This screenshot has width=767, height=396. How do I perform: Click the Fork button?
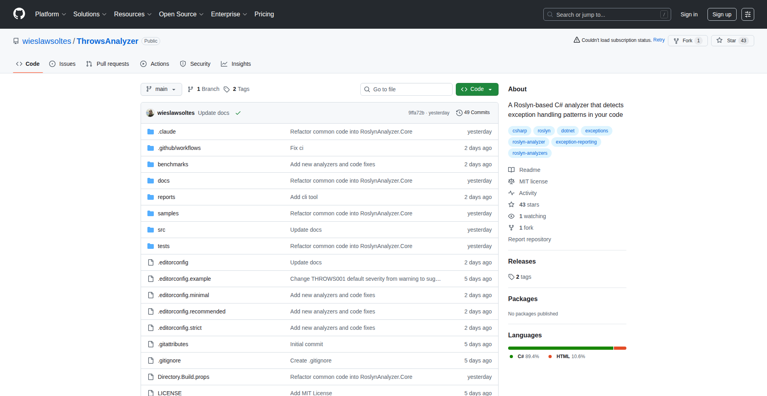687,41
